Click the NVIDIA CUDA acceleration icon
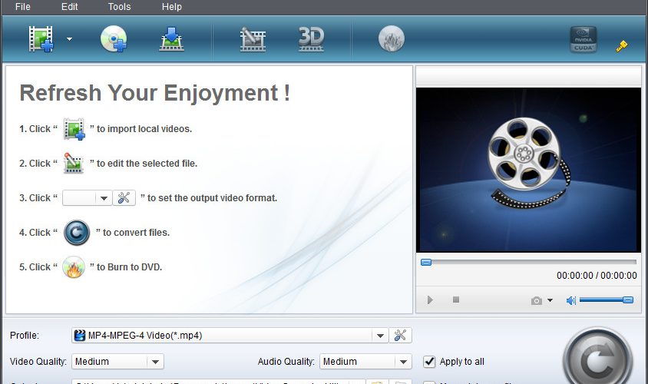 point(583,39)
